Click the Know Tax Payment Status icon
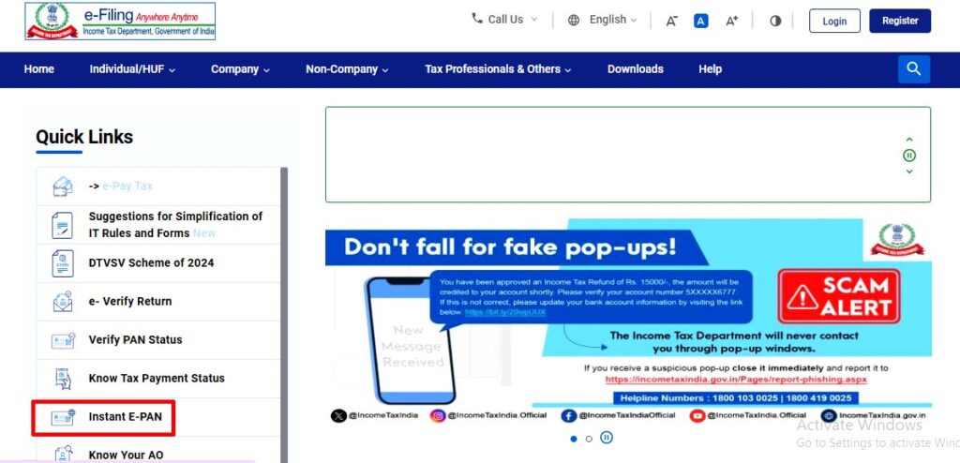Viewport: 960px width, 463px height. (63, 379)
